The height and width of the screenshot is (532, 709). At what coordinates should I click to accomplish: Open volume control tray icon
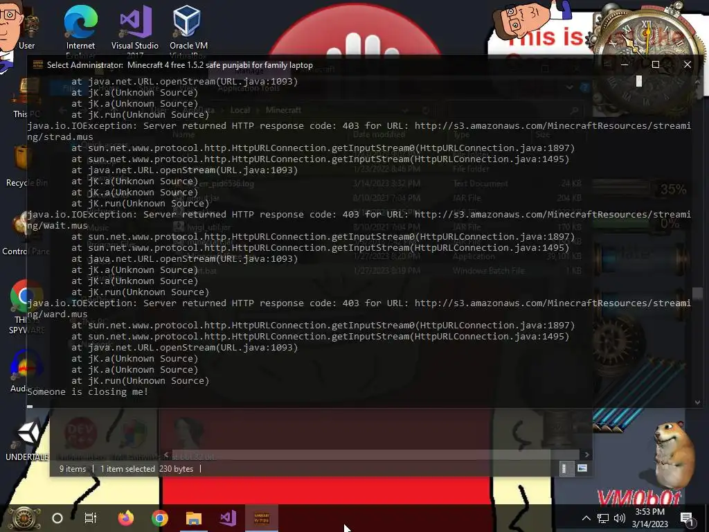pyautogui.click(x=620, y=518)
